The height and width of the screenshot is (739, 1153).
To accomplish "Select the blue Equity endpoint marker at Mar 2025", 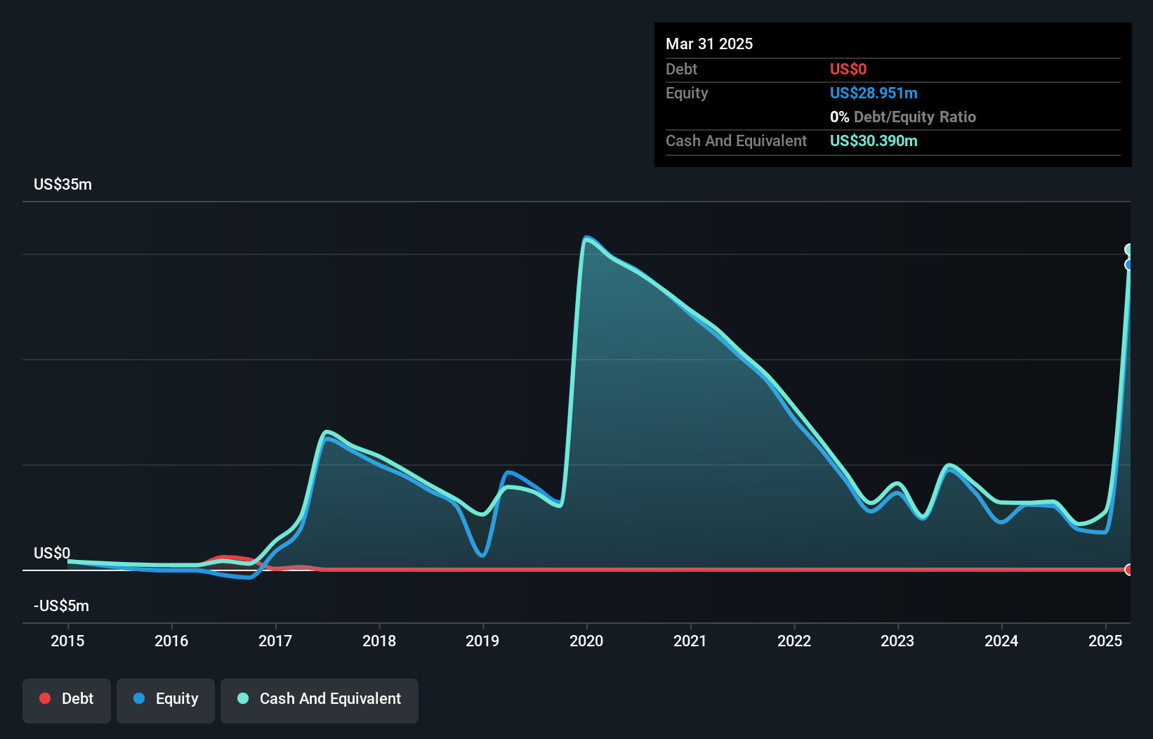I will click(x=1128, y=265).
